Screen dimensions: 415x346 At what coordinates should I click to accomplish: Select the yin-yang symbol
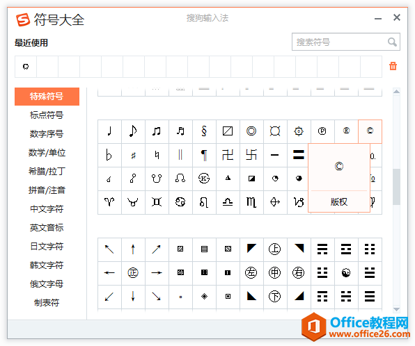point(346,273)
